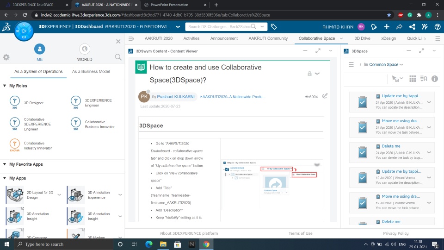Open the 3DSwym widget chevron menu
Screen dimensions: 444x250
pyautogui.click(x=330, y=51)
